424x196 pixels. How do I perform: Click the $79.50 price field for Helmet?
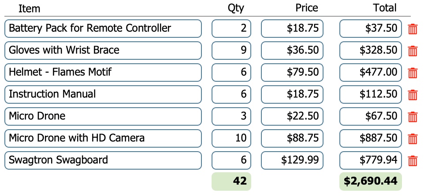pyautogui.click(x=292, y=72)
